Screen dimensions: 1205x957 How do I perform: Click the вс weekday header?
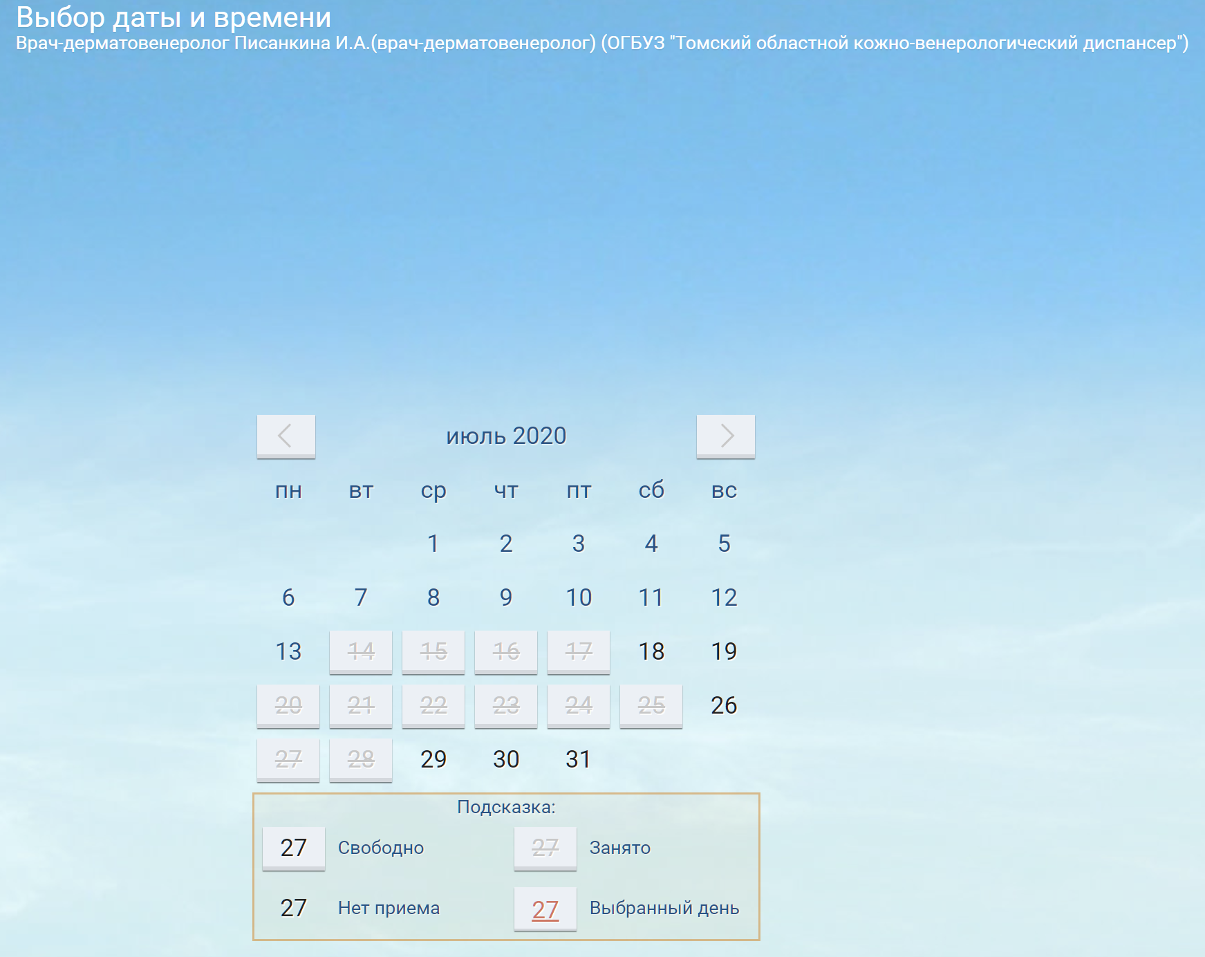(724, 490)
